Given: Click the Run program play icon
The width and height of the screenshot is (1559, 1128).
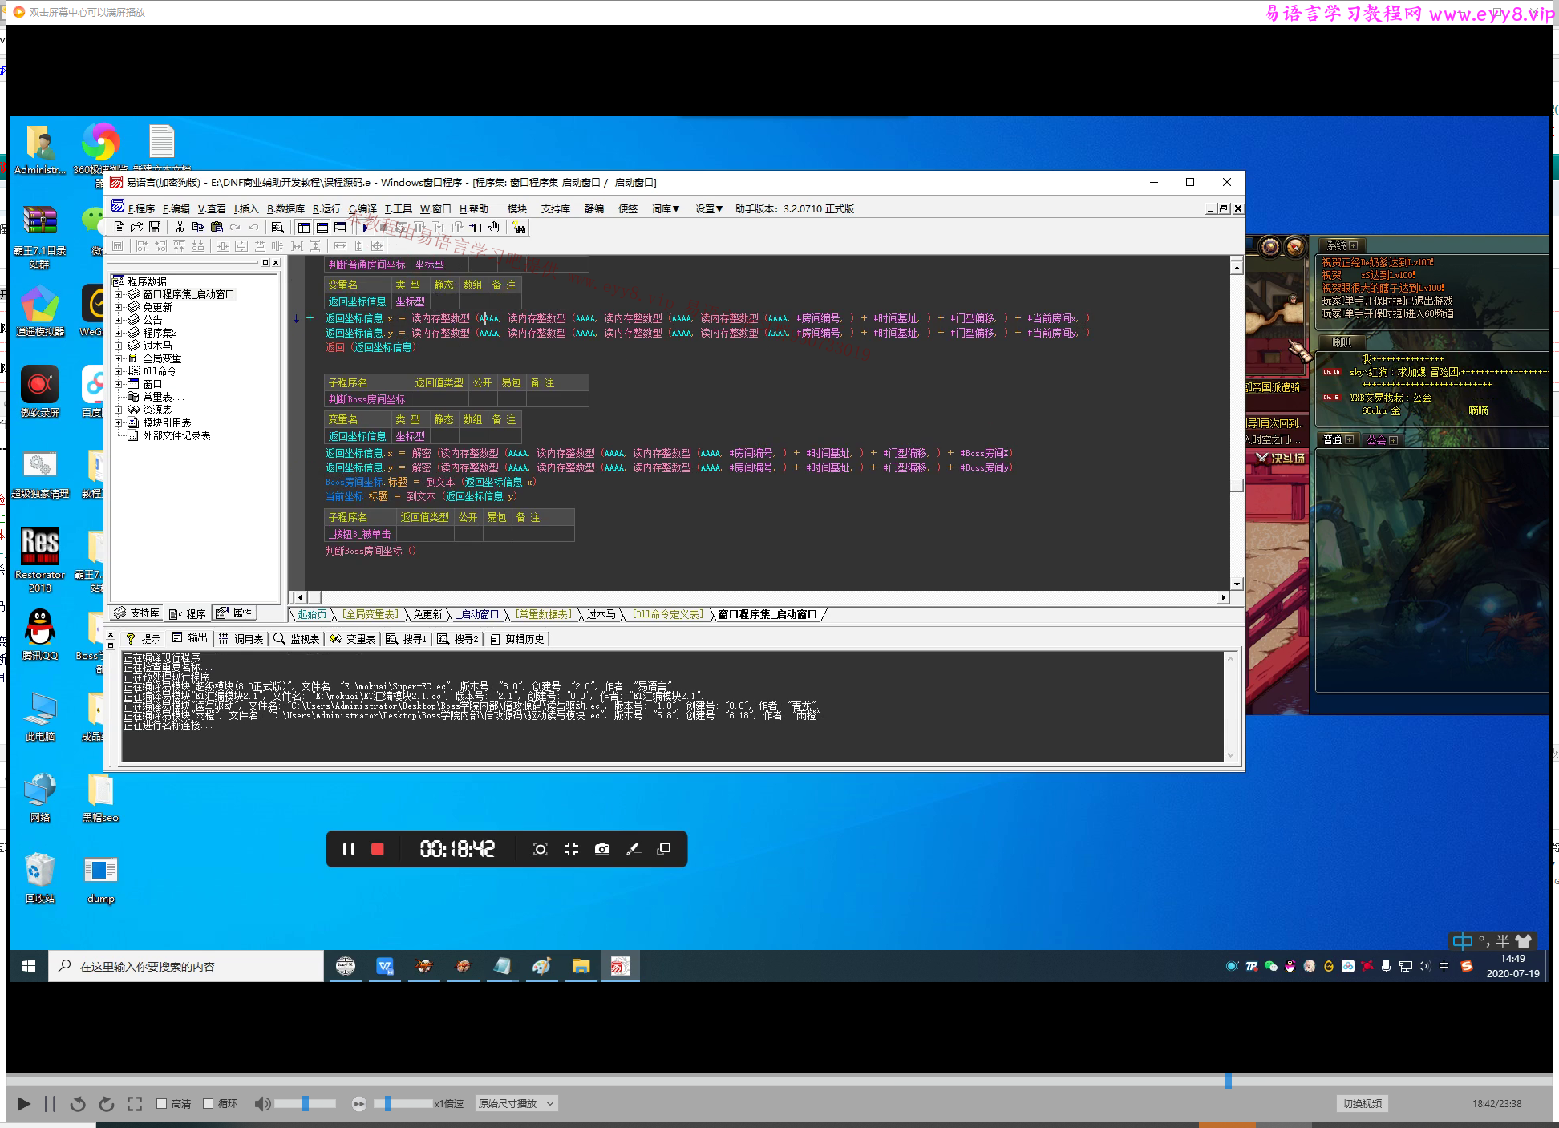Looking at the screenshot, I should click(366, 228).
